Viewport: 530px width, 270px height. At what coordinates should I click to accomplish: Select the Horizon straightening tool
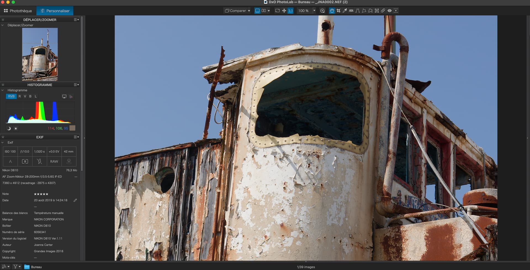(351, 11)
